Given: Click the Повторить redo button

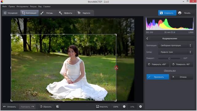Looking at the screenshot, I should click(x=27, y=107).
